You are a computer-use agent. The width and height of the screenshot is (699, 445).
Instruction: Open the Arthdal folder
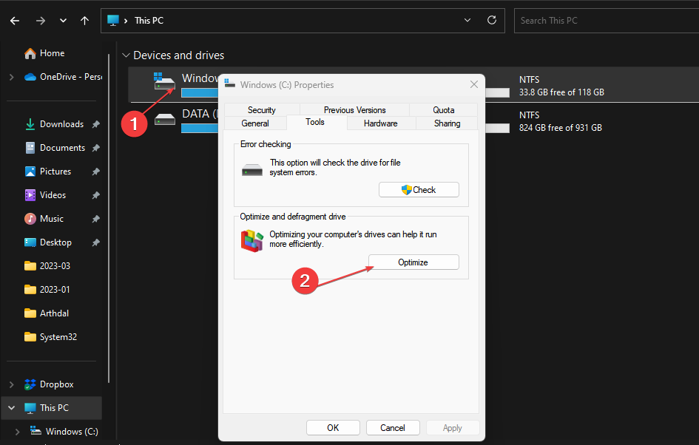point(54,313)
